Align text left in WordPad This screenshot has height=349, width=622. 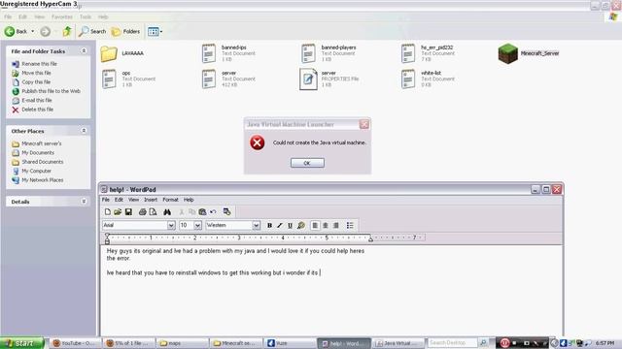315,225
